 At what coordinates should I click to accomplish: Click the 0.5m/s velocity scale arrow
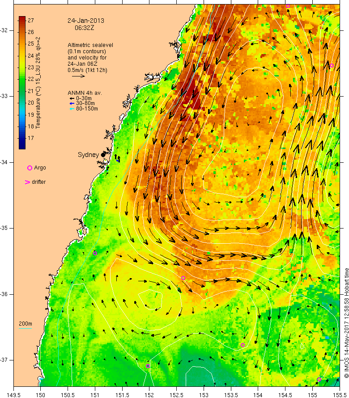[x=78, y=76]
